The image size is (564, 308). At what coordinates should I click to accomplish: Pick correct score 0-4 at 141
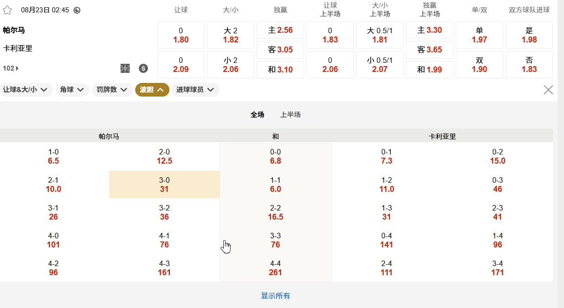pos(387,240)
